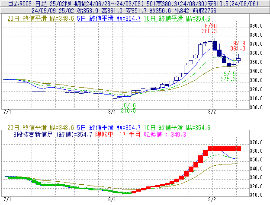Click the title bar text ゴムRSS3 日足 25/02限

[40, 3]
